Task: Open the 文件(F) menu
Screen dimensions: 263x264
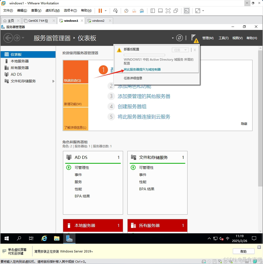Action: pos(8,10)
